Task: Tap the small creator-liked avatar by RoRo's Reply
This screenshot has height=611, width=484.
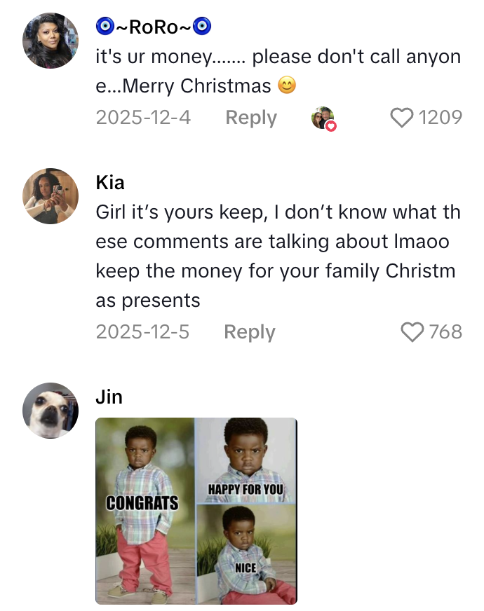Action: point(322,118)
